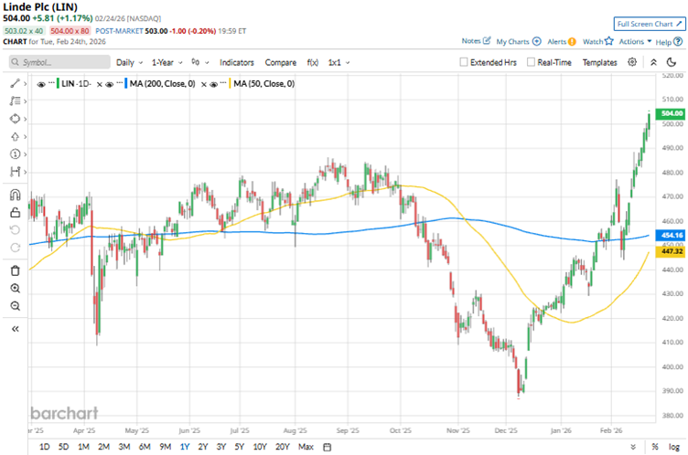Click the trash delete drawings icon
The height and width of the screenshot is (455, 688).
pos(15,270)
